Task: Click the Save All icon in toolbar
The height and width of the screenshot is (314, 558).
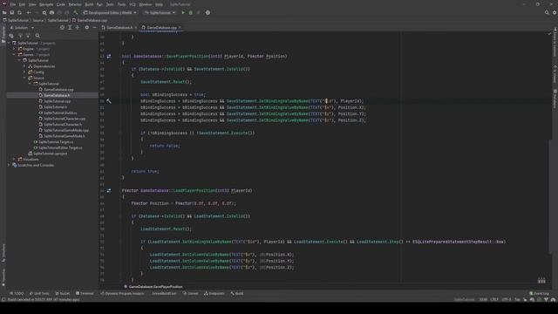Action: pyautogui.click(x=11, y=13)
